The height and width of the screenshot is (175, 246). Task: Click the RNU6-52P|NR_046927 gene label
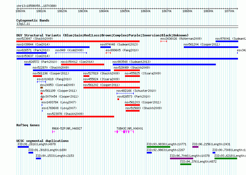click(67, 128)
